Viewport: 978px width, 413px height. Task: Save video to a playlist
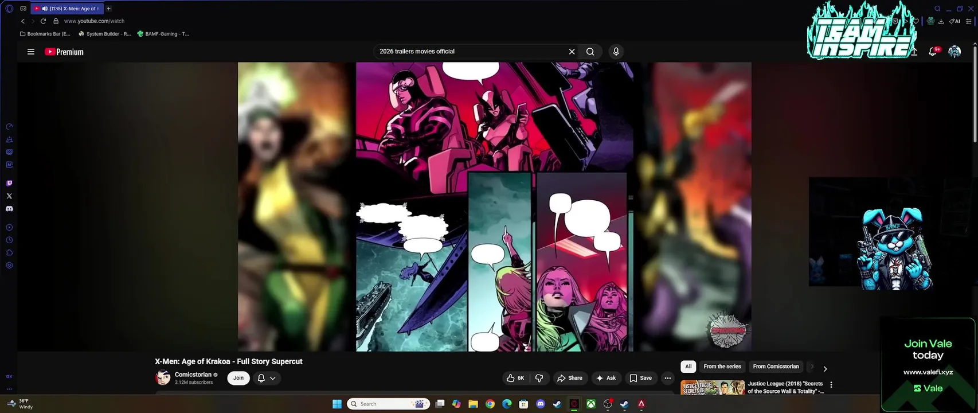click(x=640, y=378)
